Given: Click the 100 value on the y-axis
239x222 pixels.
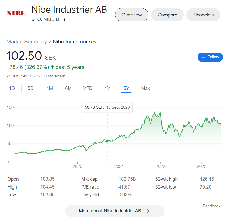Looking at the screenshot, I should (10, 126).
